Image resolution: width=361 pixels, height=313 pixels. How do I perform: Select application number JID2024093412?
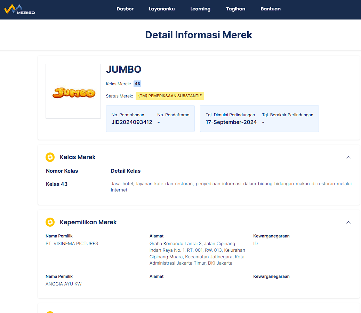[132, 122]
